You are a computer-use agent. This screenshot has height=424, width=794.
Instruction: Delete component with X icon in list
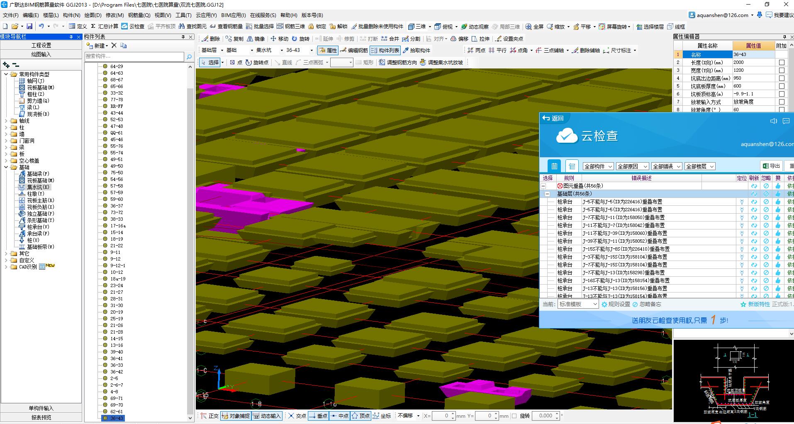click(114, 46)
